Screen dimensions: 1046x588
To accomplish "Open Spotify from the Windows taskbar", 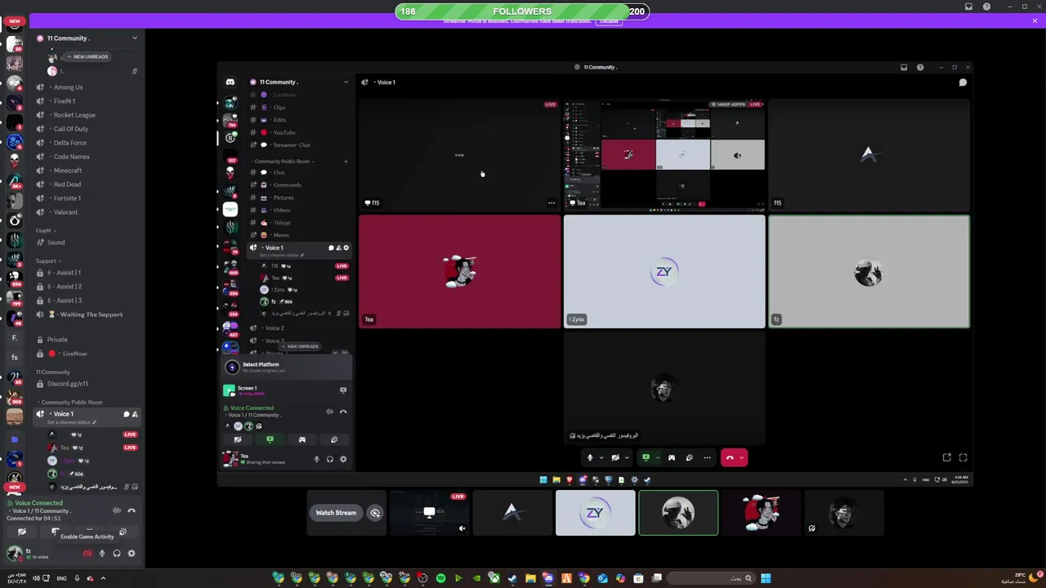I will pos(440,578).
